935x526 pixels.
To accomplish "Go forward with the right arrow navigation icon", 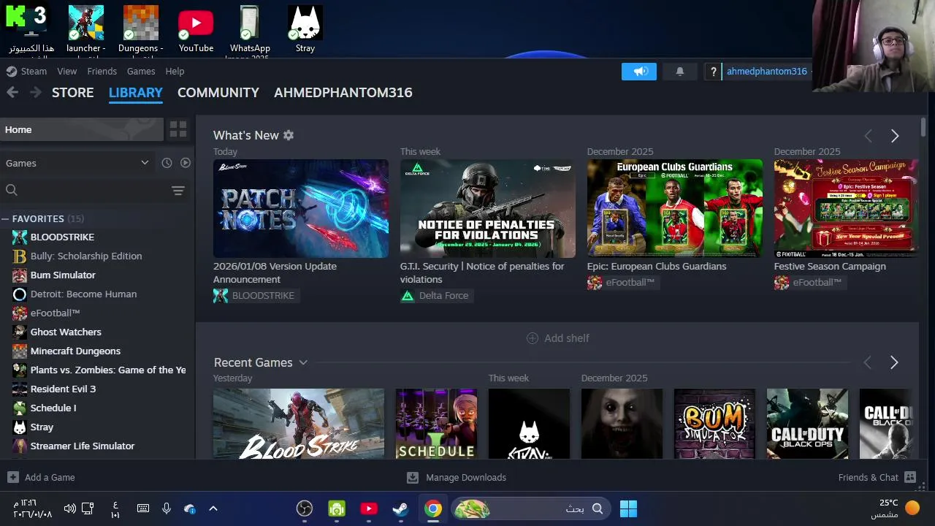I will click(35, 92).
